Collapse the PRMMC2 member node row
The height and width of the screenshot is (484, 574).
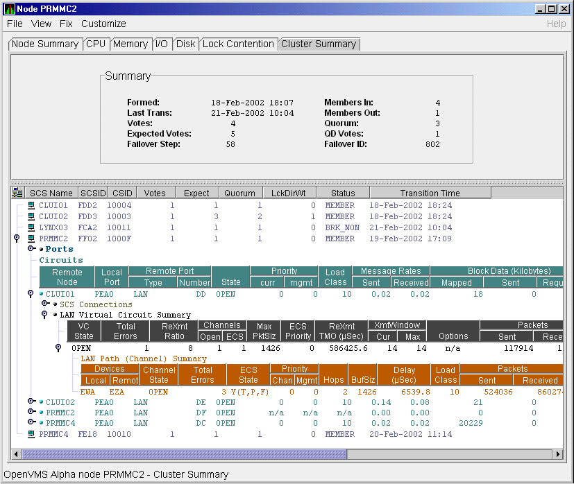point(17,238)
